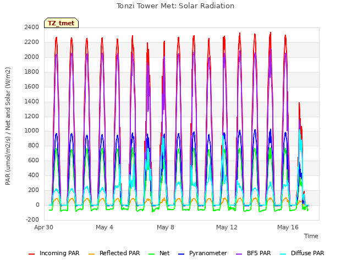Click the purple BF5 PAR legend swatch
This screenshot has height=264, width=352.
click(239, 254)
